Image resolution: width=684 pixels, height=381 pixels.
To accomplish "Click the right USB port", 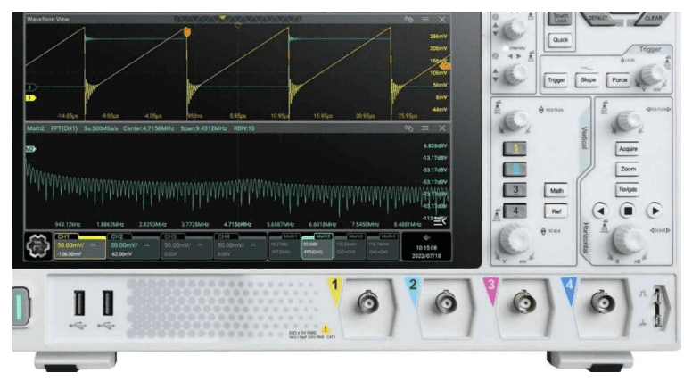I will (x=107, y=302).
